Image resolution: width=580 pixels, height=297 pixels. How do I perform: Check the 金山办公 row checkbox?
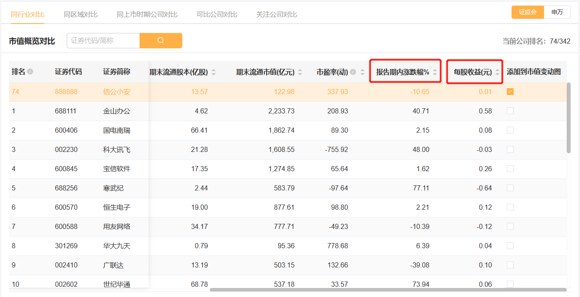pos(510,111)
